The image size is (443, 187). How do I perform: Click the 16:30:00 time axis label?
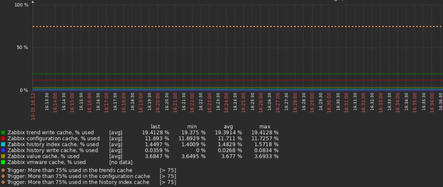click(x=329, y=103)
